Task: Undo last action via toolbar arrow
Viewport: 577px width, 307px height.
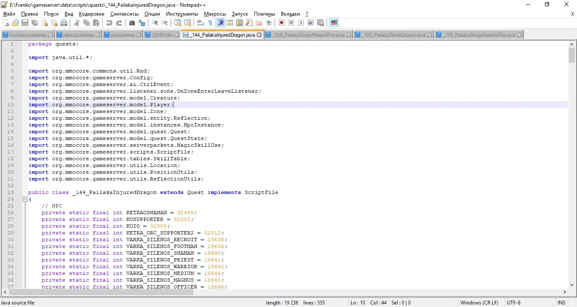Action: (109, 23)
